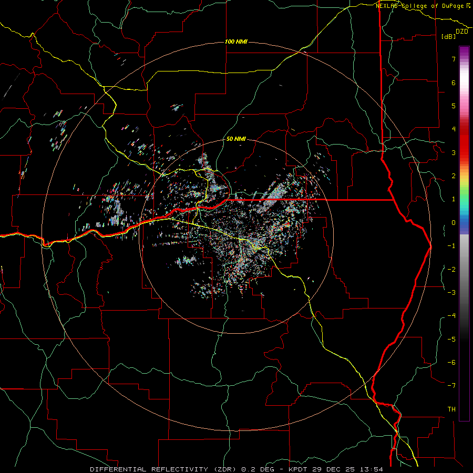Screen dimensions: 473x473
Task: Click the DZD legend title
Action: [462, 32]
